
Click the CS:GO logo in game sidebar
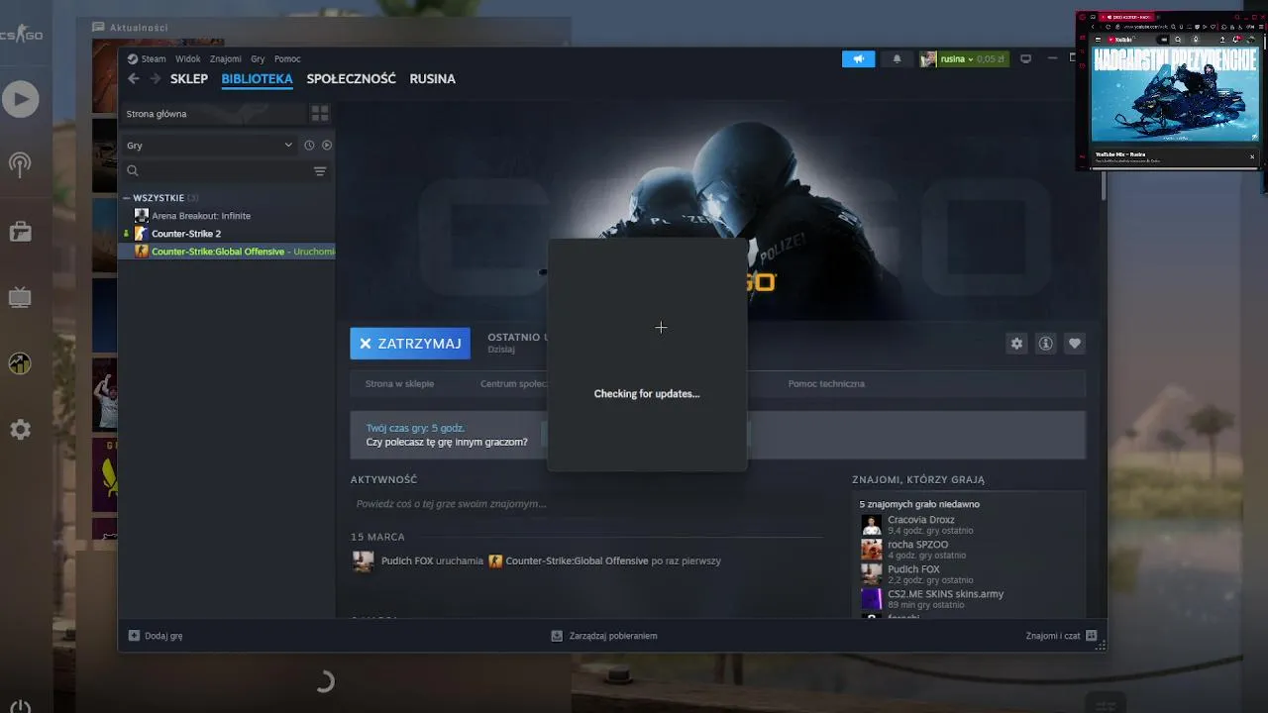pos(20,36)
